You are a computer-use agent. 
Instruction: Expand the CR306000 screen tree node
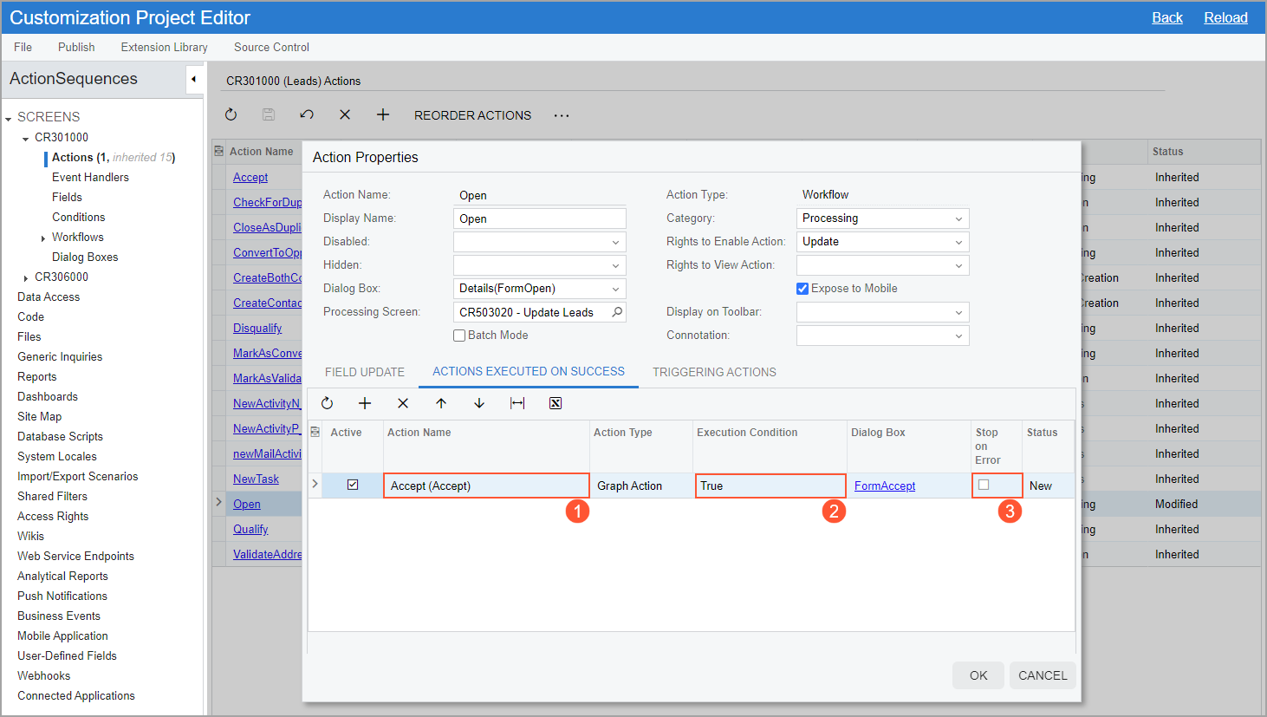coord(26,278)
